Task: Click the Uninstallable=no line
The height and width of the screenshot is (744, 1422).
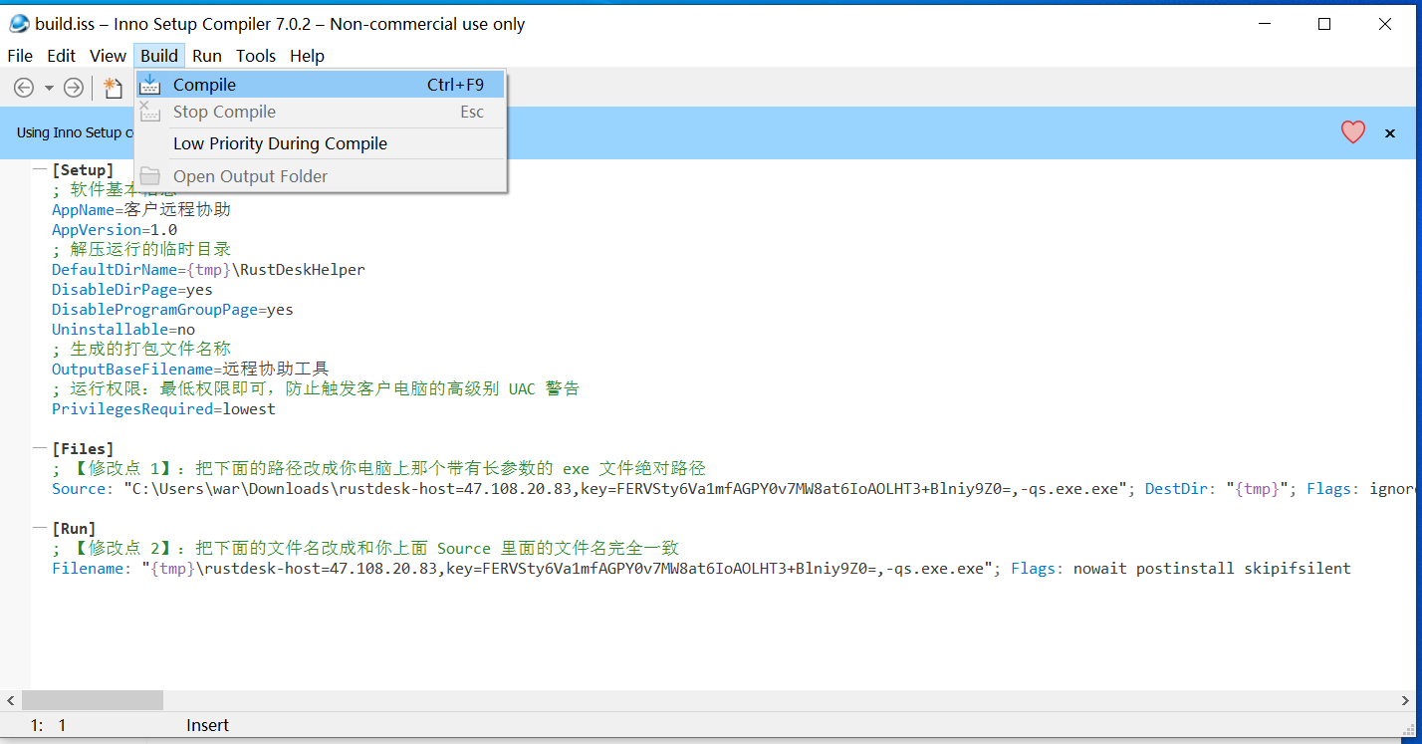Action: coord(123,330)
